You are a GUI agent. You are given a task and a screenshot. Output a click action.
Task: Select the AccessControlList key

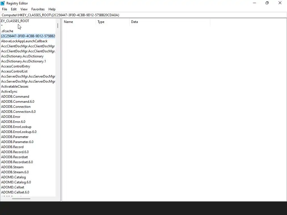[14, 71]
